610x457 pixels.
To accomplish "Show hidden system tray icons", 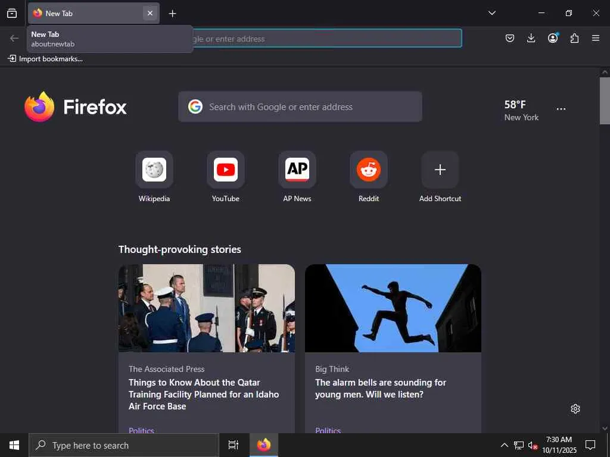I will point(504,445).
